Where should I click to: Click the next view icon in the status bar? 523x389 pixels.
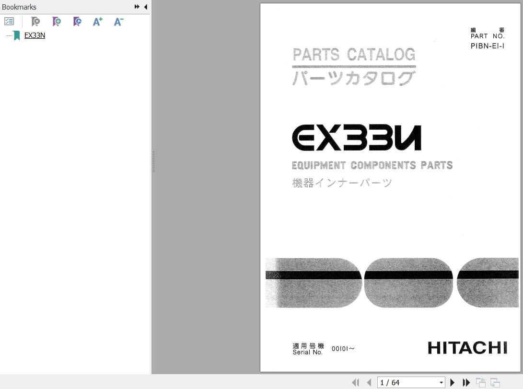495,383
